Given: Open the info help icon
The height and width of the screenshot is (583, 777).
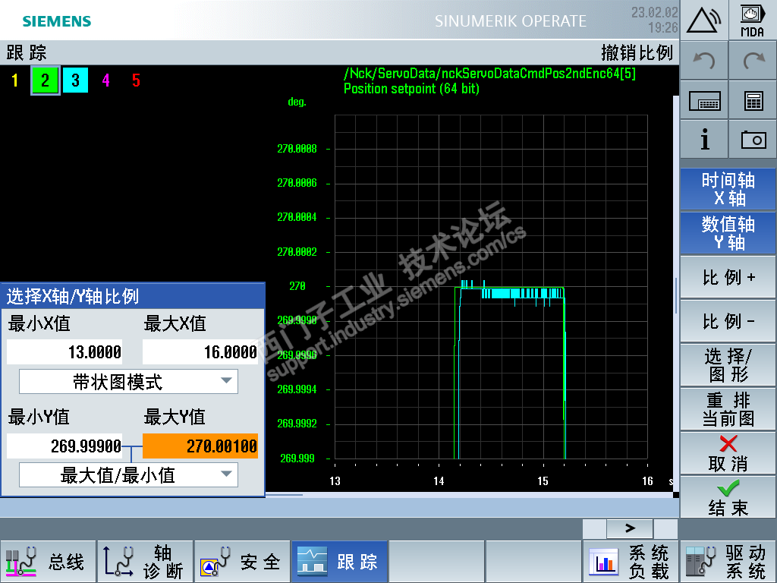Looking at the screenshot, I should (705, 140).
